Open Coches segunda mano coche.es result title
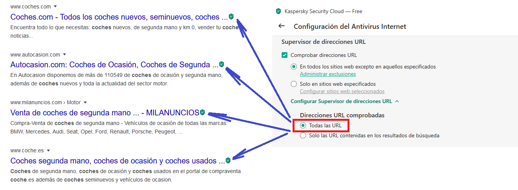518x190 pixels. click(x=118, y=160)
